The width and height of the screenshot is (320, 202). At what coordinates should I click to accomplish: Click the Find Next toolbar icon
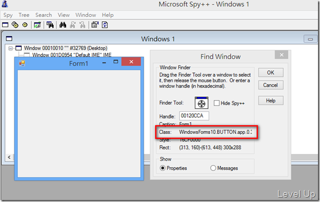73,25
